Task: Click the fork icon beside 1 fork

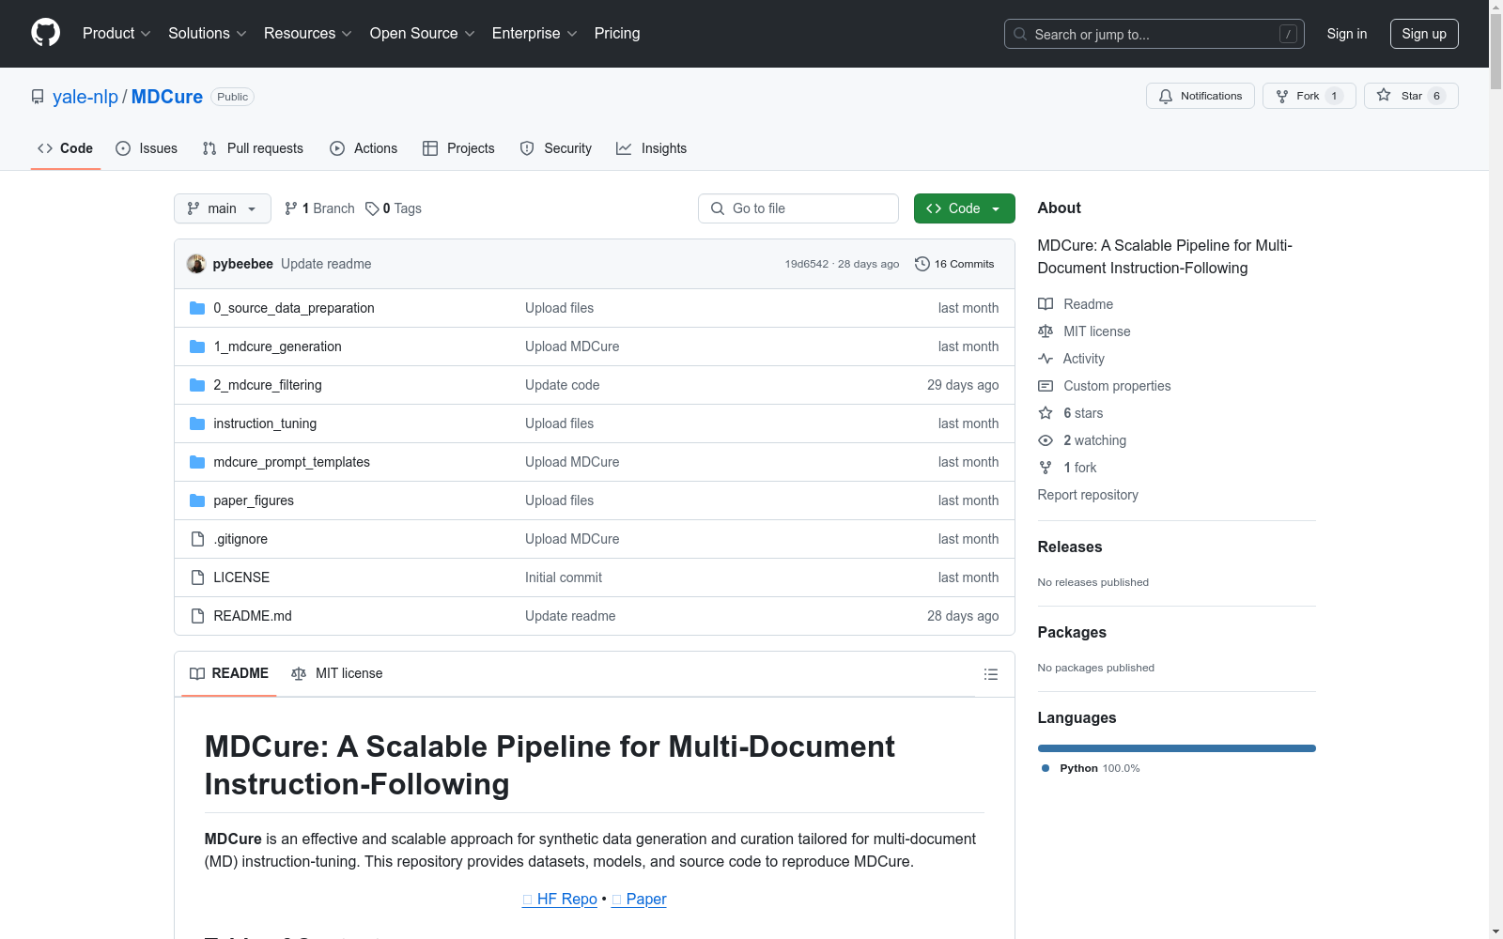Action: 1046,468
